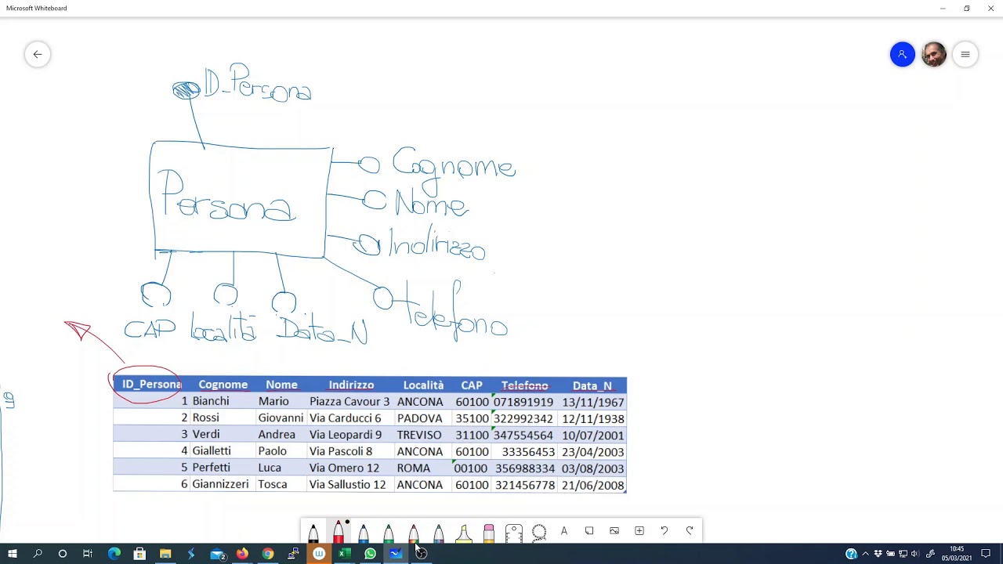Open the Dropbox tray icon

pyautogui.click(x=878, y=554)
